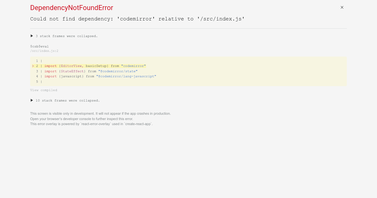Dismiss the error overlay with the X
This screenshot has height=198, width=377.
click(342, 7)
